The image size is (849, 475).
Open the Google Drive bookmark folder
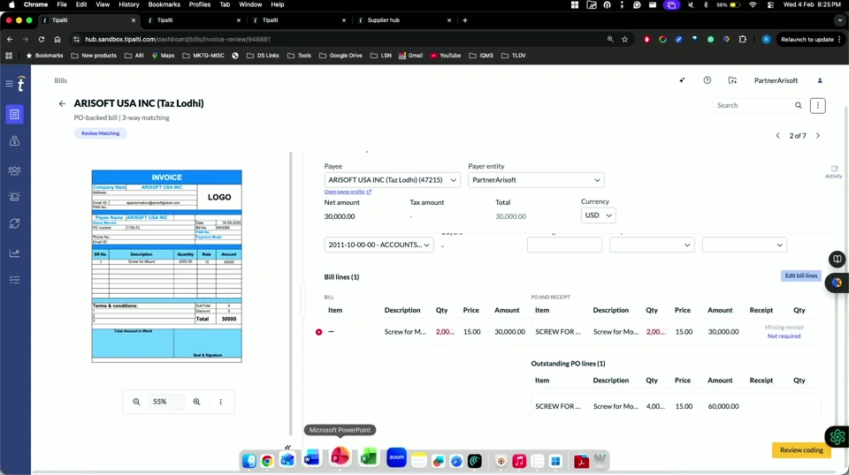[x=340, y=55]
